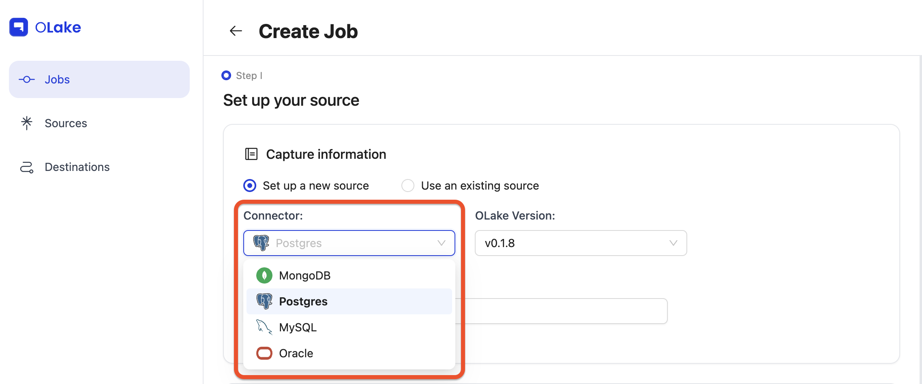This screenshot has width=922, height=384.
Task: Pick Postgres from the connector list
Action: [349, 301]
